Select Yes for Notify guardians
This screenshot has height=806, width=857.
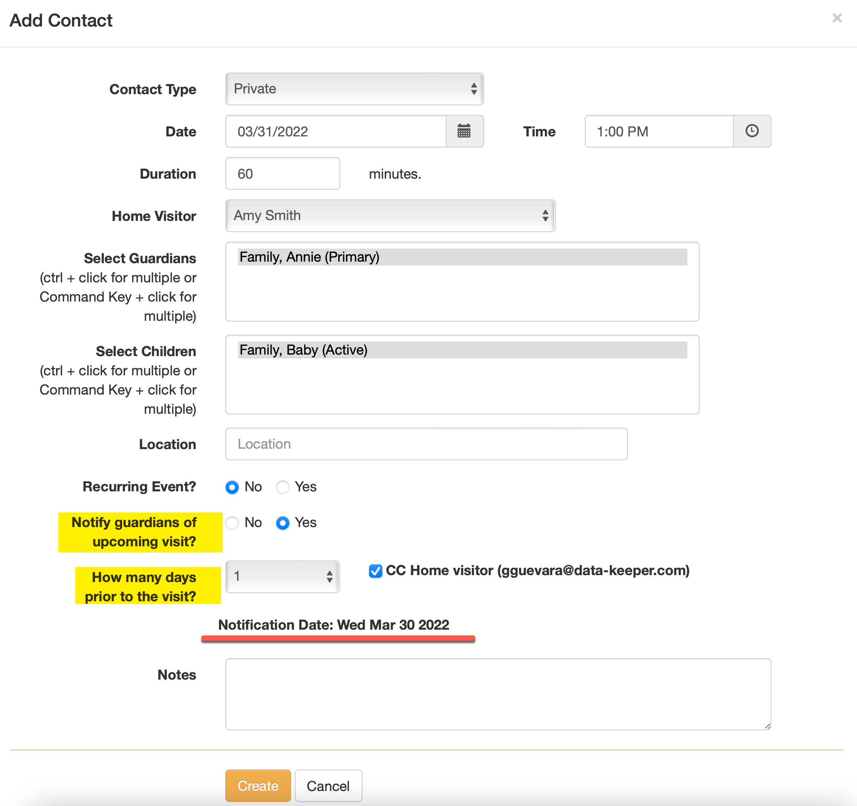tap(282, 523)
